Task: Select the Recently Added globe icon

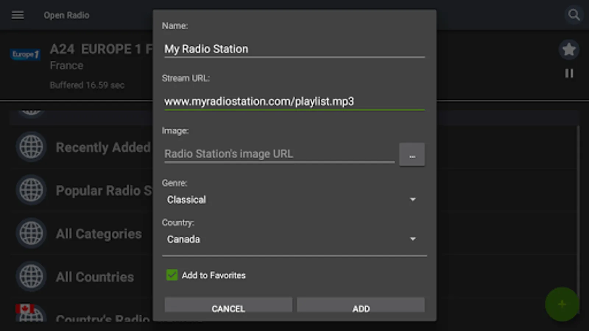Action: 31,147
